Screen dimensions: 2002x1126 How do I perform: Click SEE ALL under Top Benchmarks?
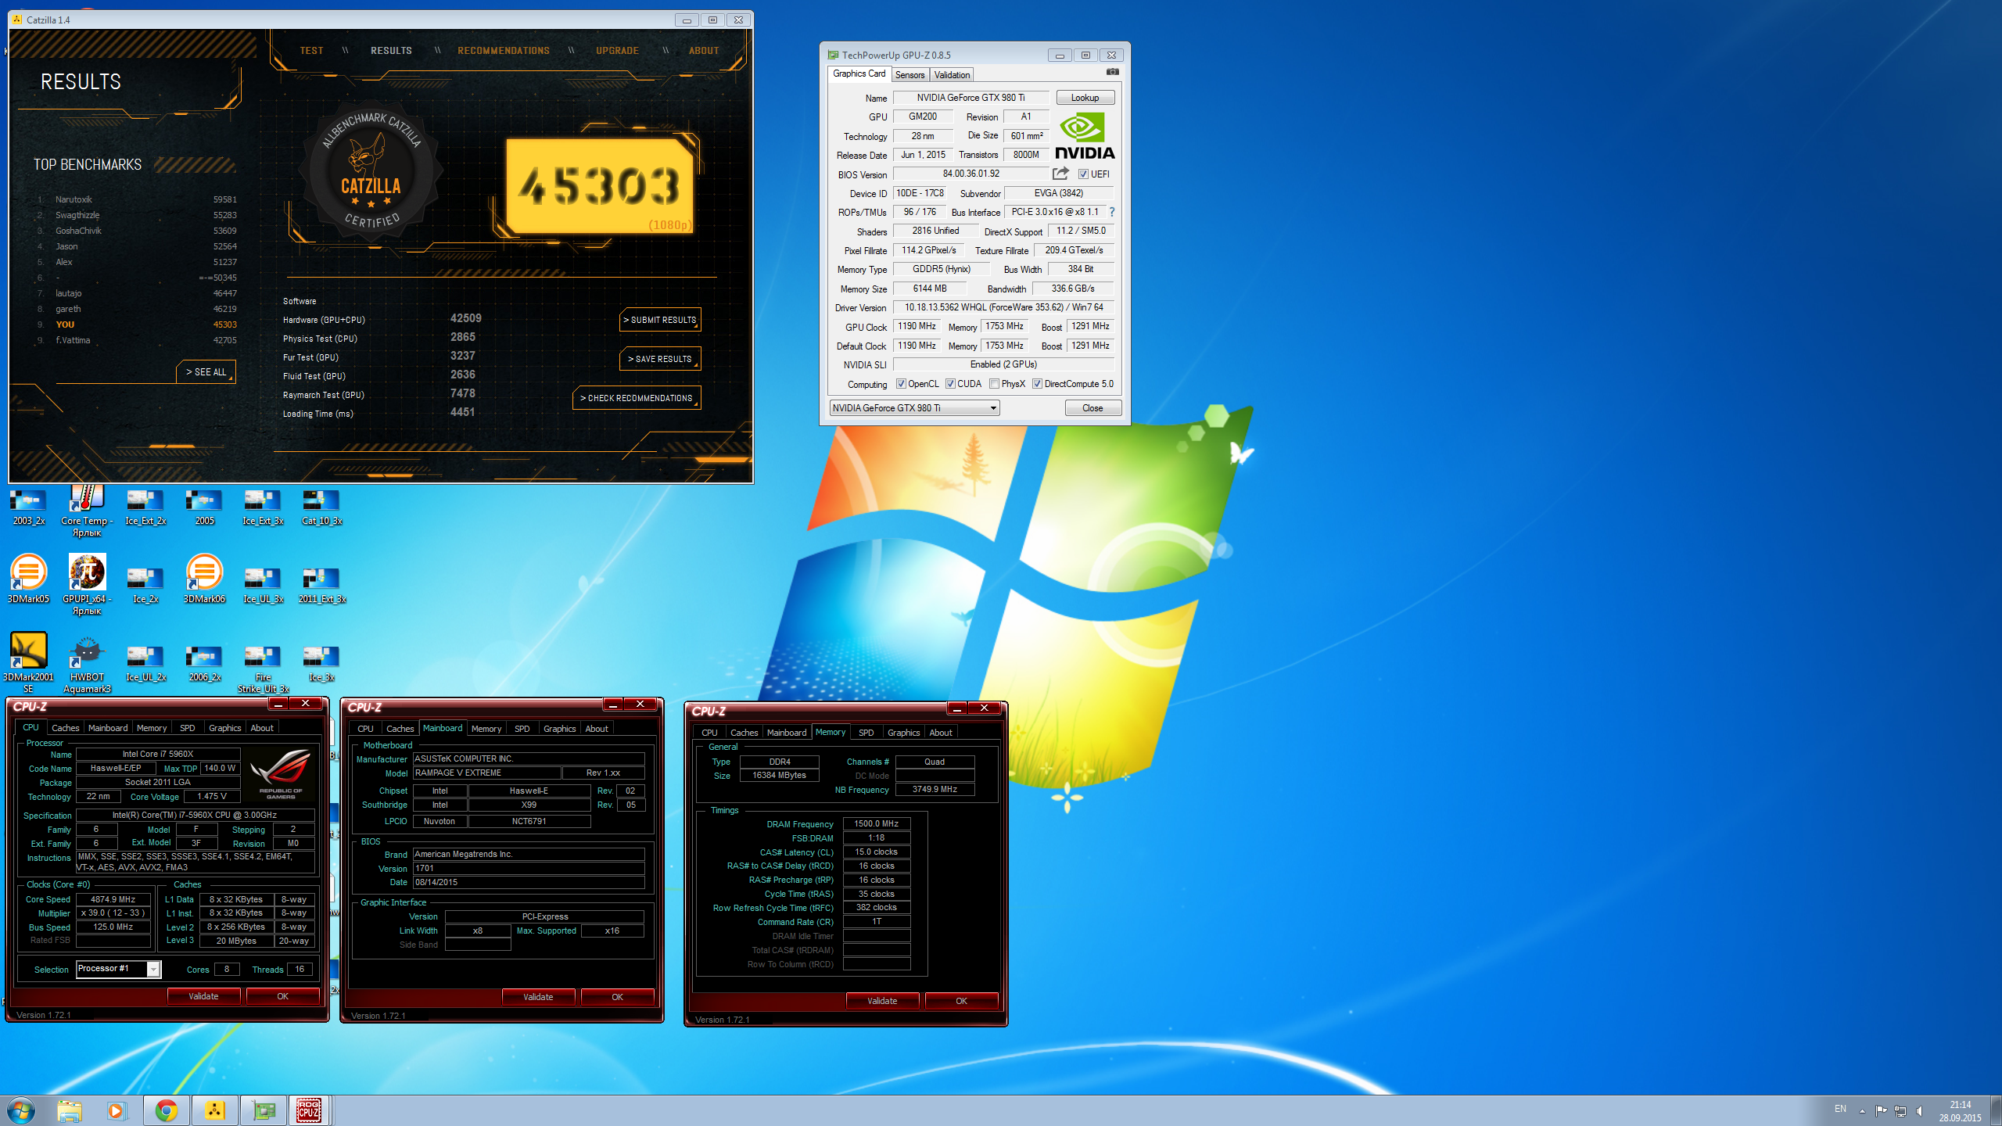tap(206, 372)
